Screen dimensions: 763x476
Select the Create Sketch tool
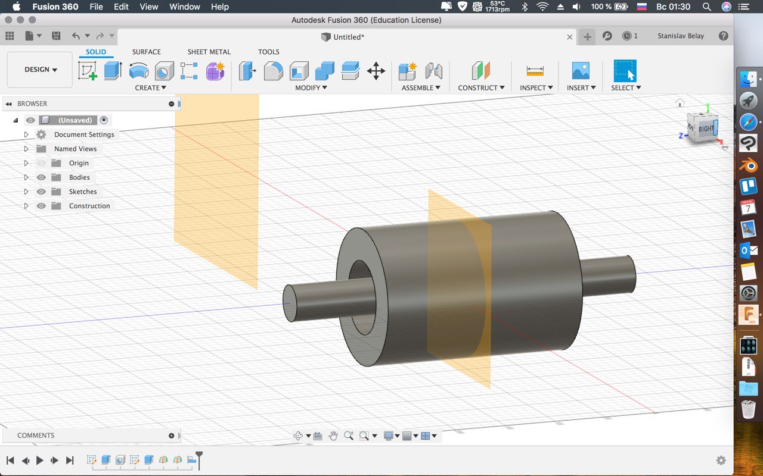(88, 71)
